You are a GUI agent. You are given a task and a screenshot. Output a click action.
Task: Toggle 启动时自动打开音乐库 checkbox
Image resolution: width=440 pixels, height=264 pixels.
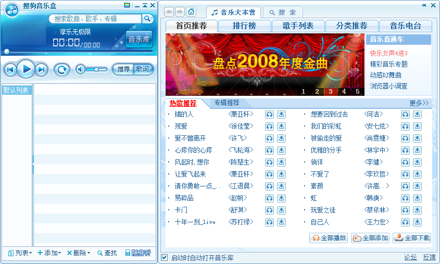point(165,258)
